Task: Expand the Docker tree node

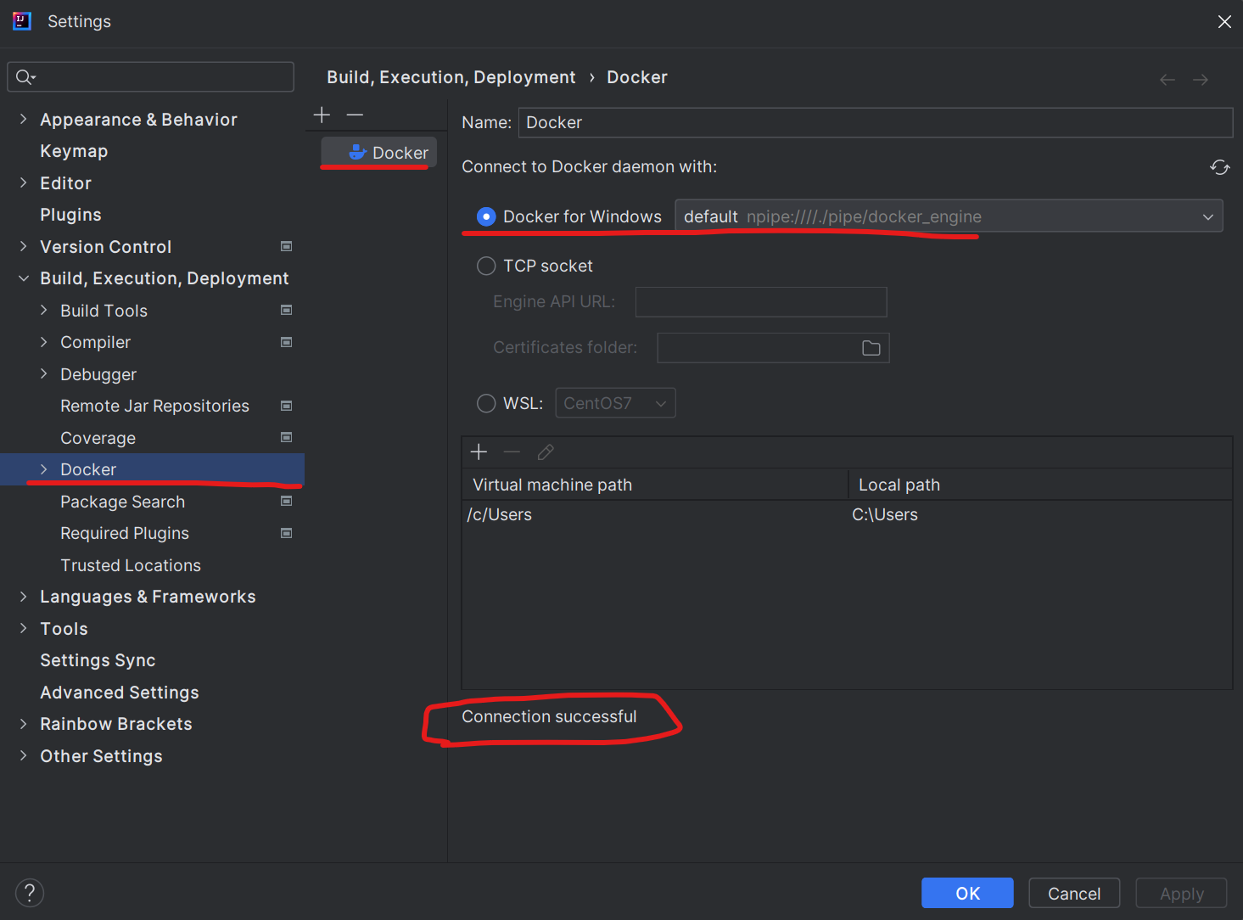Action: pyautogui.click(x=43, y=469)
